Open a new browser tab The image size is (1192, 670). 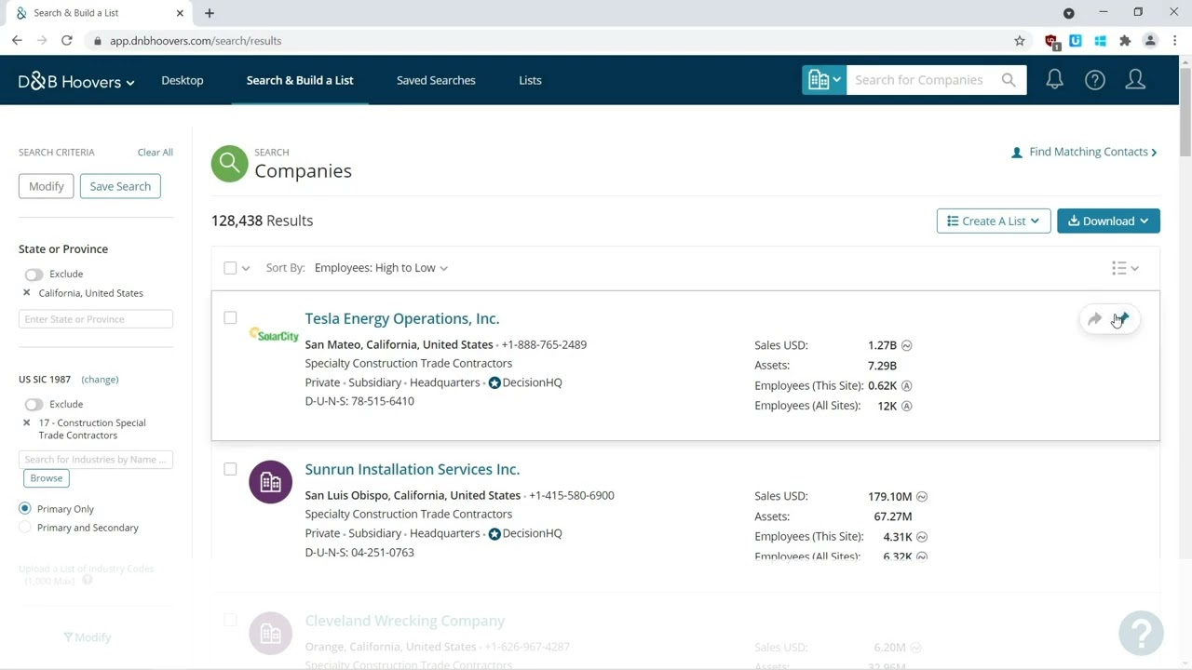[210, 13]
